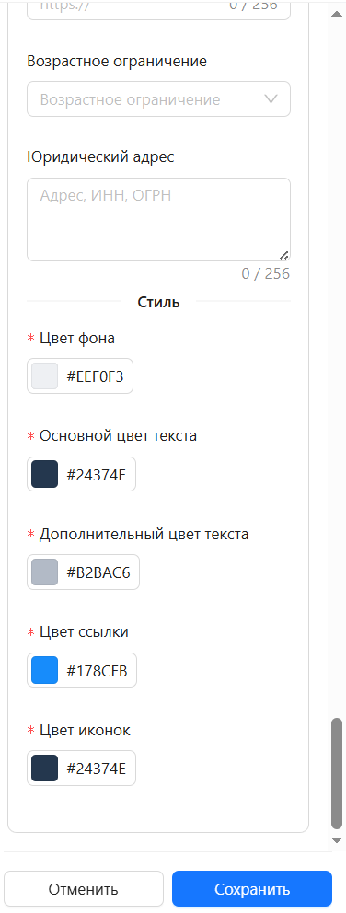
Task: Click the Сохранить button
Action: point(252,888)
